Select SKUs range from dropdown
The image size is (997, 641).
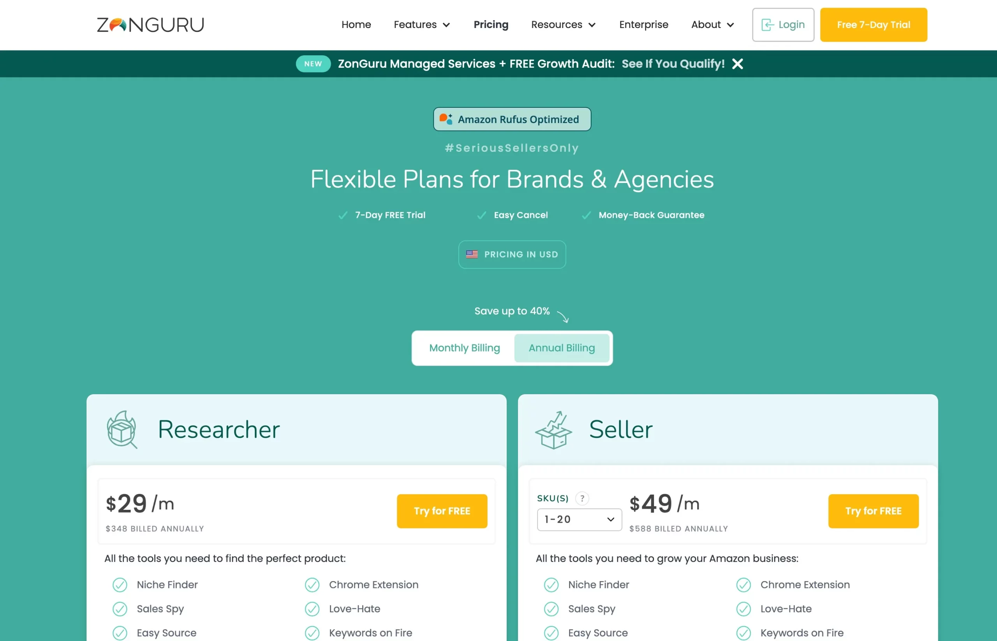tap(578, 518)
